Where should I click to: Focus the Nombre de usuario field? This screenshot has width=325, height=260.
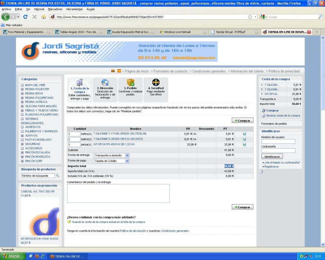278,141
